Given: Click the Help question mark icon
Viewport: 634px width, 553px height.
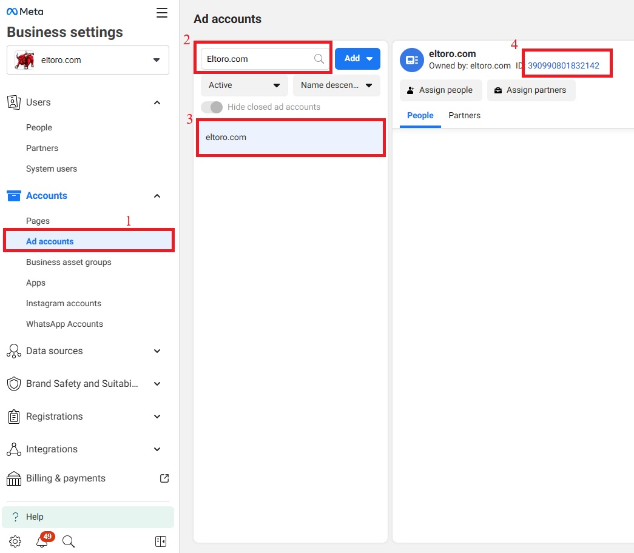Looking at the screenshot, I should [15, 517].
